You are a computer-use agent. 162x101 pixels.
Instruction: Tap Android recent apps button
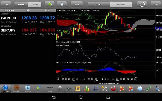[x=108, y=97]
